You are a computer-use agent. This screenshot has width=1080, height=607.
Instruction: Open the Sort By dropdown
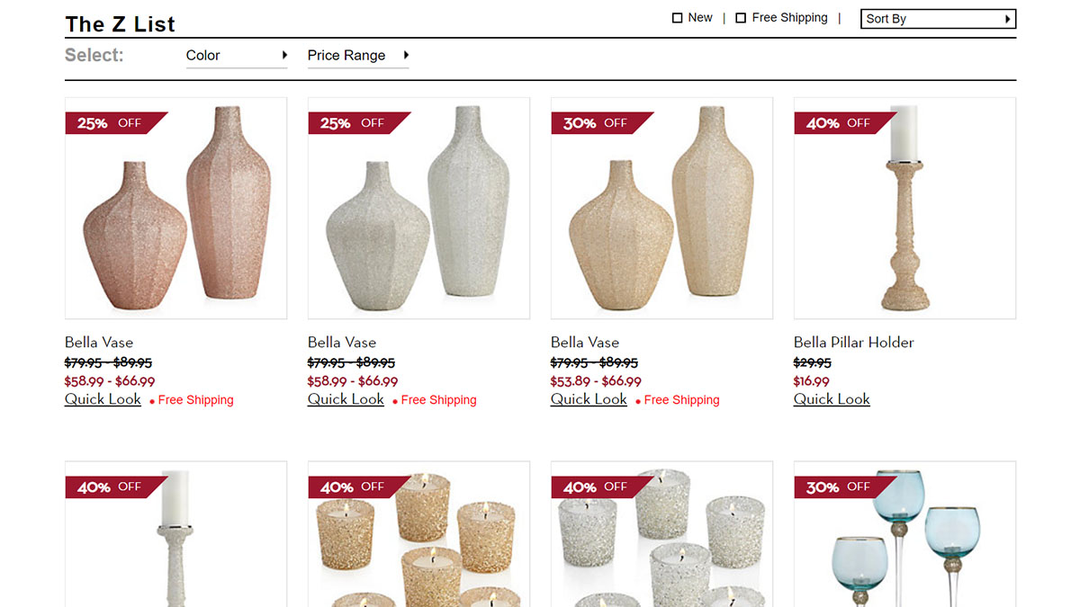pos(938,19)
